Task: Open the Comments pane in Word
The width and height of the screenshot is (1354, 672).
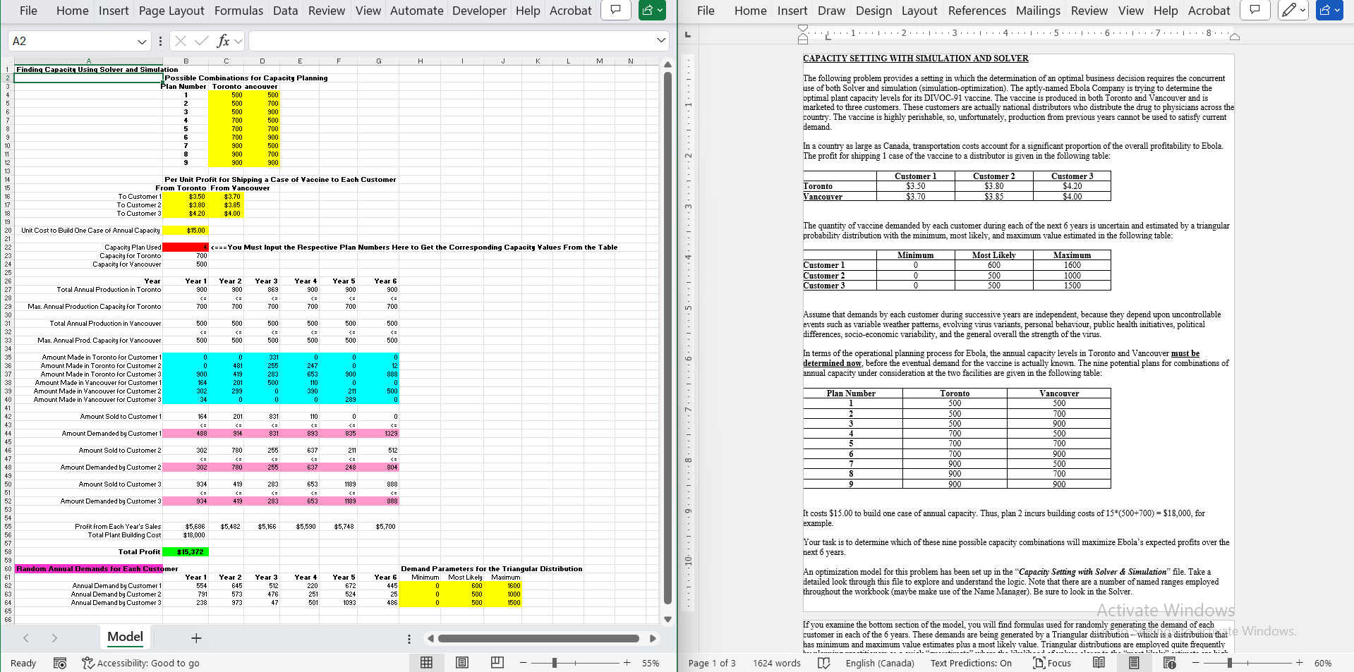Action: click(1255, 11)
